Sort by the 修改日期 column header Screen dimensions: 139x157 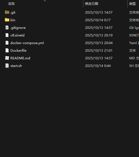(92, 4)
